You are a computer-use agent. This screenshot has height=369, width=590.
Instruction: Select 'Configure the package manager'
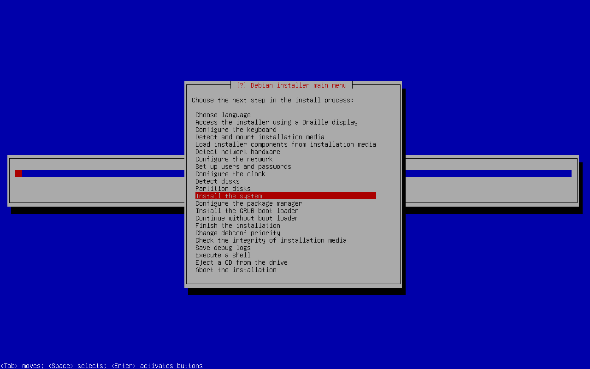pyautogui.click(x=248, y=203)
